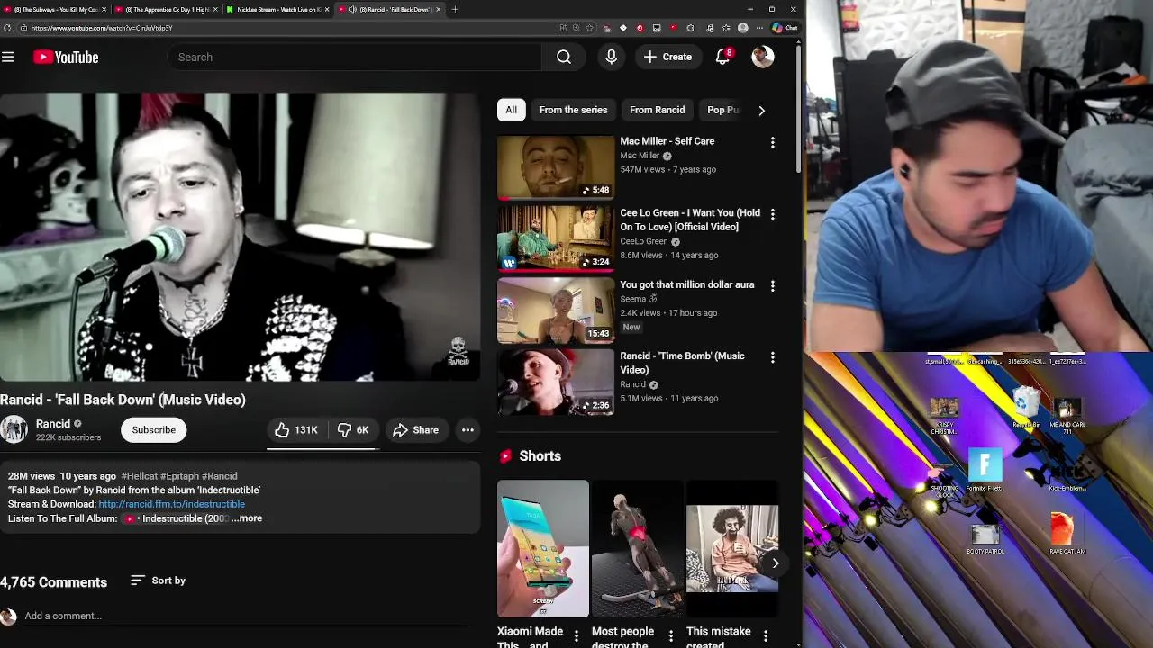The image size is (1153, 648).
Task: Open Fortnite F letter desktop icon
Action: (985, 470)
